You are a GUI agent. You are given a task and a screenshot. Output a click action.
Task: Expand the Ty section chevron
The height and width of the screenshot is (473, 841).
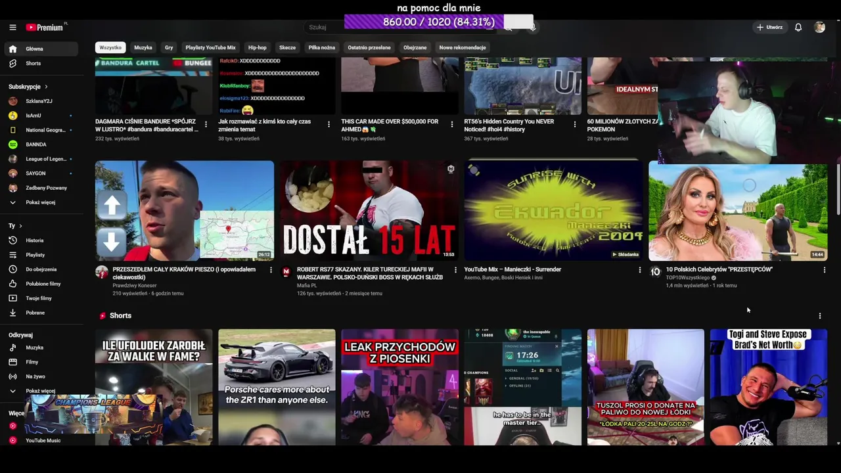[20, 226]
